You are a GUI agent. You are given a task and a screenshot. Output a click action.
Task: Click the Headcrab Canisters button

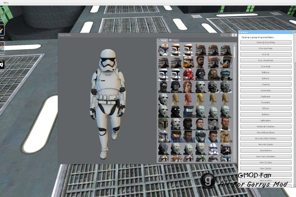265,127
